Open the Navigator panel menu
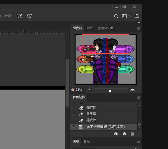168x149 pixels. point(139,28)
